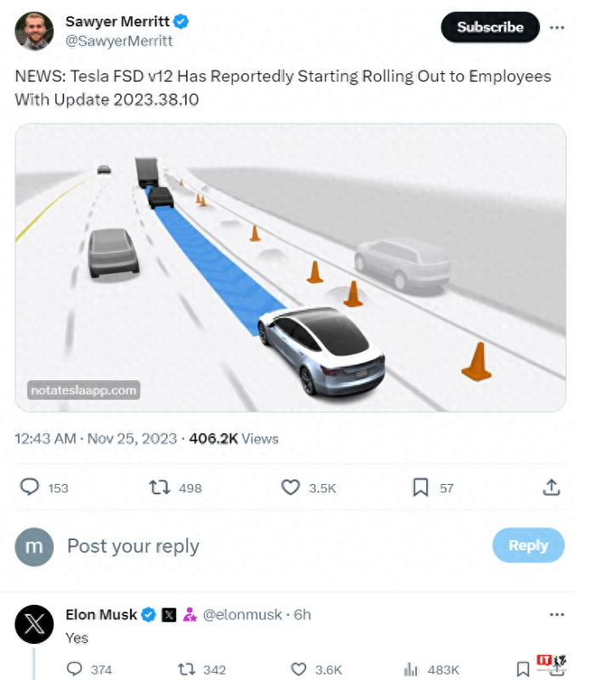Open more options on Elon Musk's reply
This screenshot has width=592, height=689.
point(557,614)
